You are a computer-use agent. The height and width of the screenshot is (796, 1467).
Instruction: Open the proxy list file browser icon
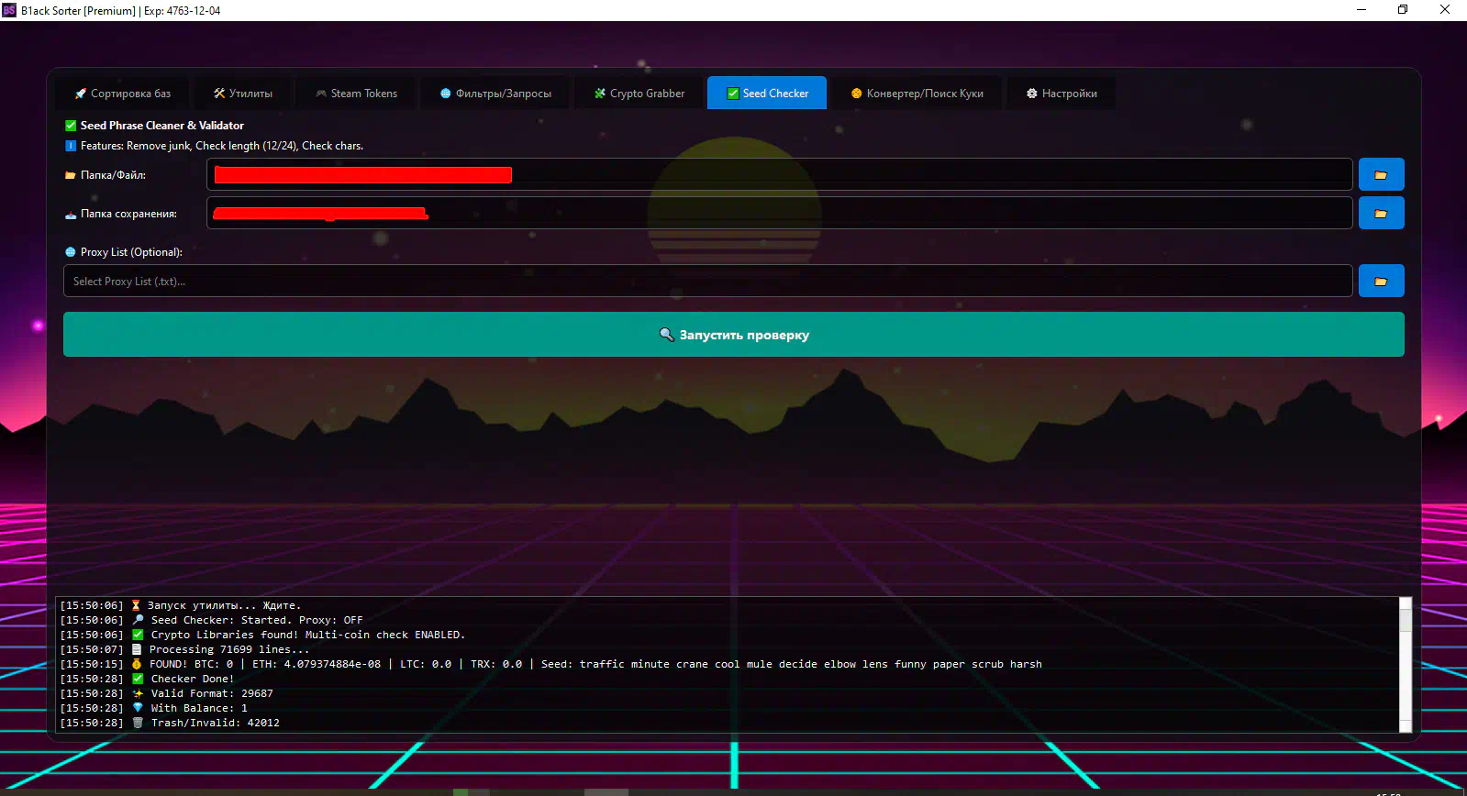pos(1381,282)
